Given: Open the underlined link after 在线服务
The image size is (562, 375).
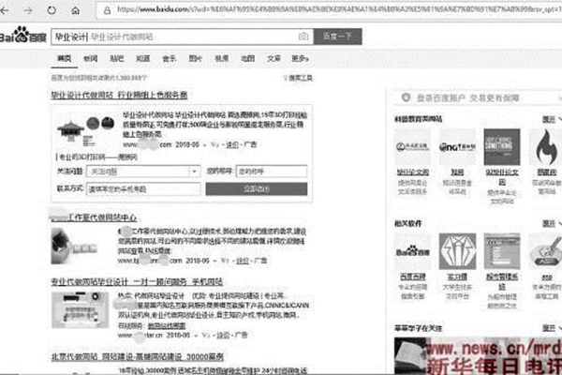Looking at the screenshot, I should [167, 326].
